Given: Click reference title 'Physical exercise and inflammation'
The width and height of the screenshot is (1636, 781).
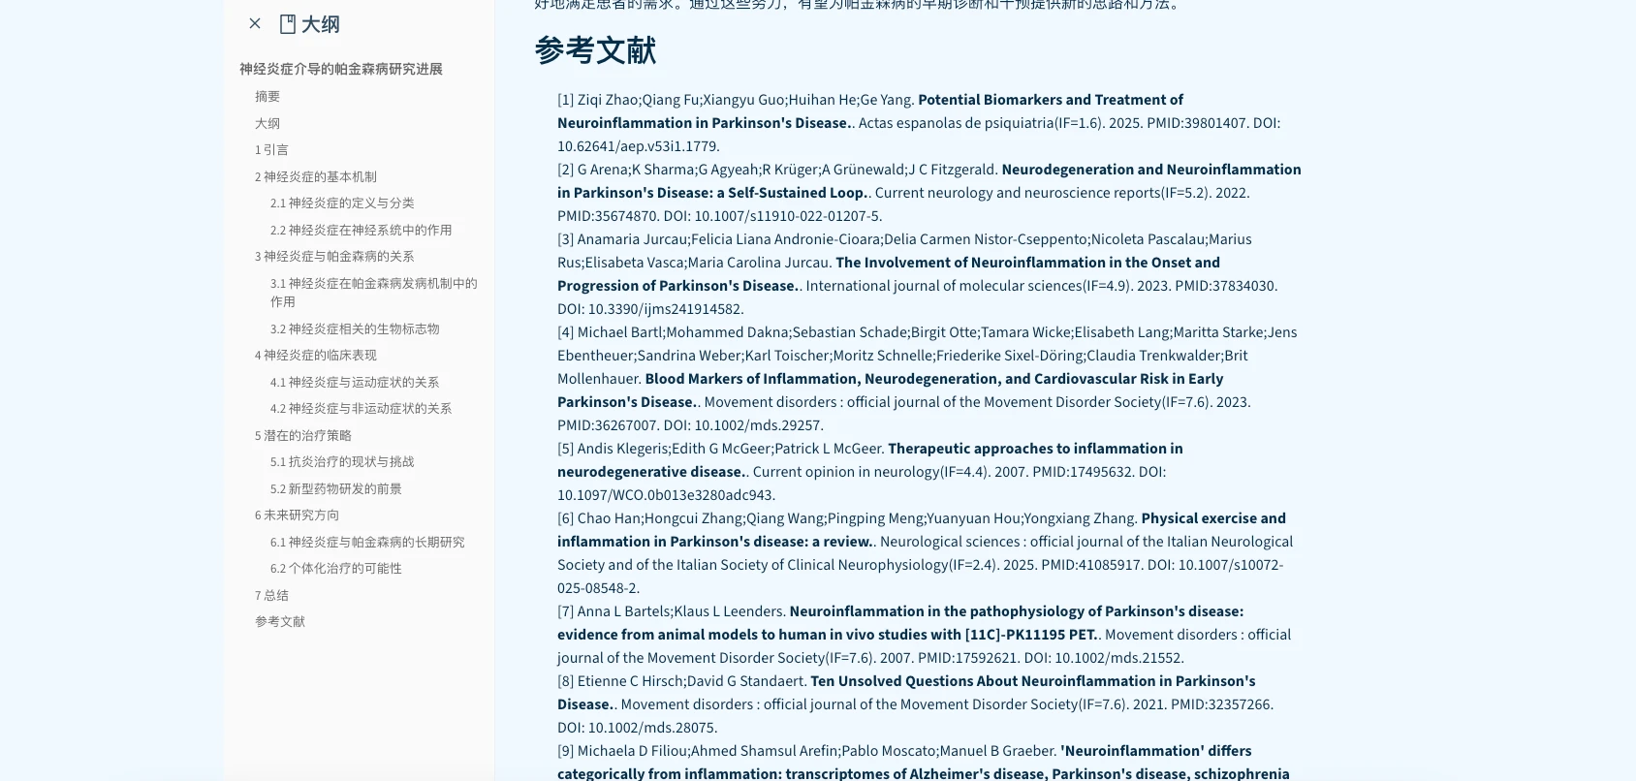Looking at the screenshot, I should (x=1212, y=518).
